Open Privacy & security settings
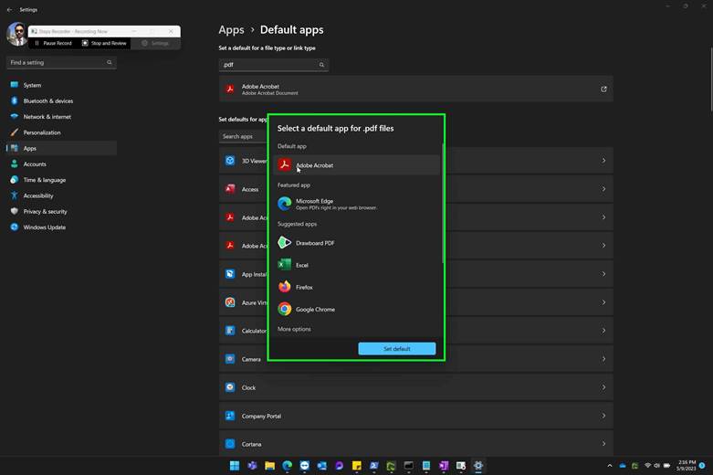 61,212
